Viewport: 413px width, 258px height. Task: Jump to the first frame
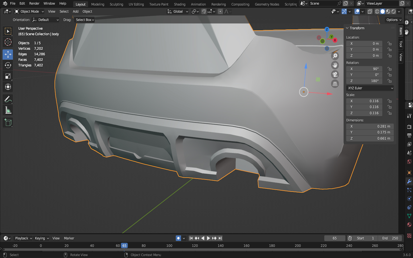(191, 238)
